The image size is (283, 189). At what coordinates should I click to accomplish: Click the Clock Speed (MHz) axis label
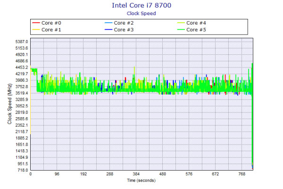pyautogui.click(x=9, y=104)
